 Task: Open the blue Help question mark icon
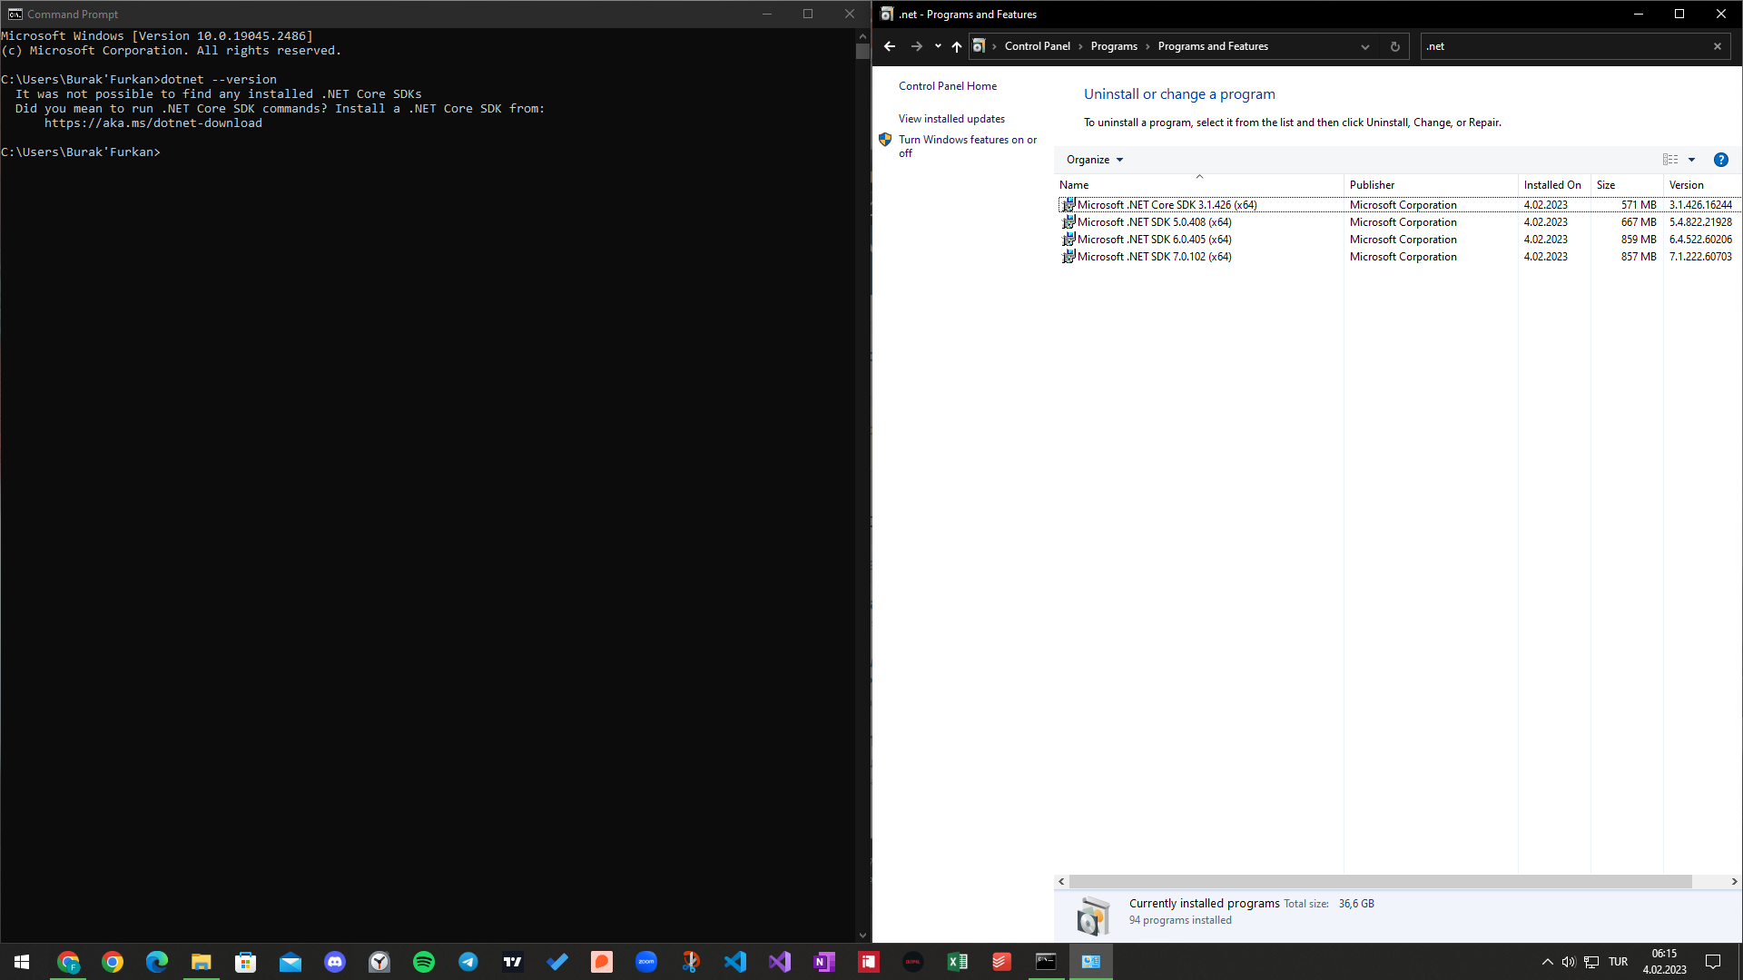tap(1720, 160)
